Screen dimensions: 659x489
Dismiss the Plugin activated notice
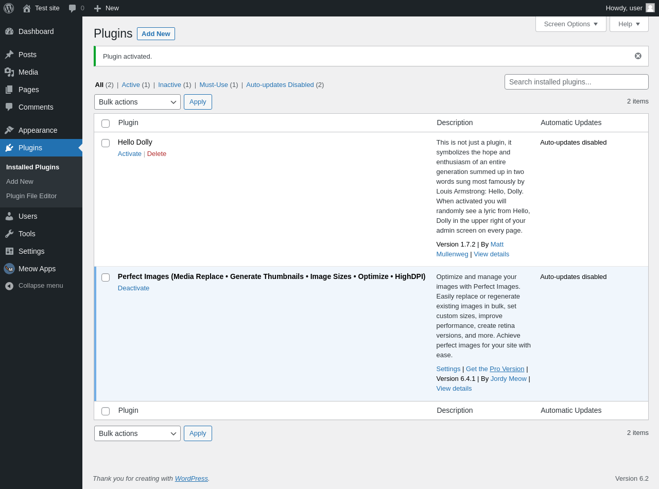click(x=638, y=56)
